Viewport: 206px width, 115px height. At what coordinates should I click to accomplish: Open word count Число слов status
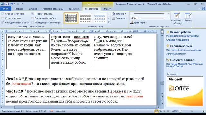click(x=36, y=111)
